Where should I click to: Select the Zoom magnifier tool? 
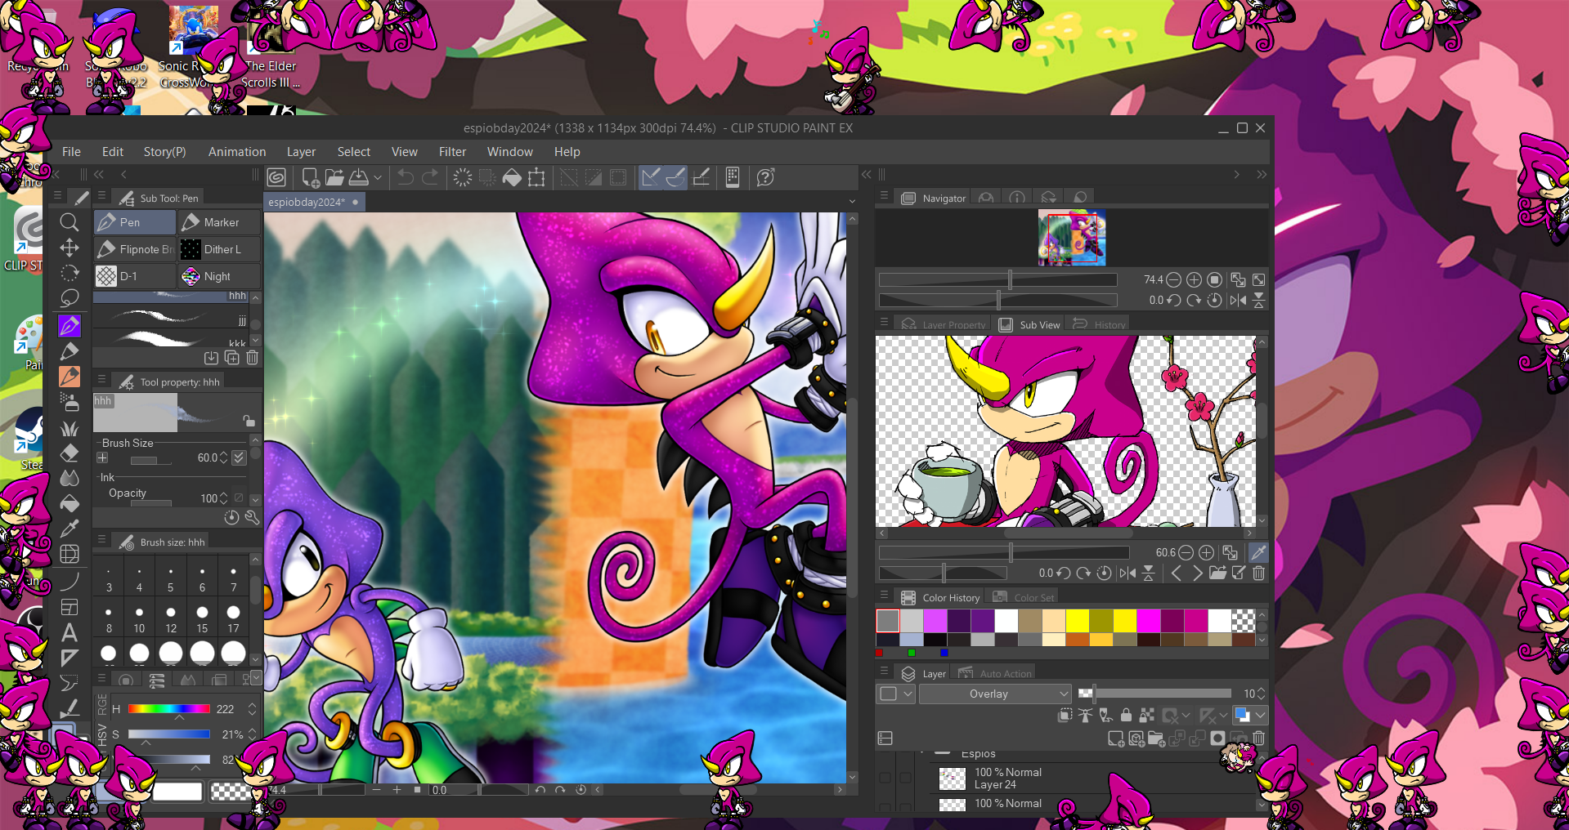coord(69,221)
